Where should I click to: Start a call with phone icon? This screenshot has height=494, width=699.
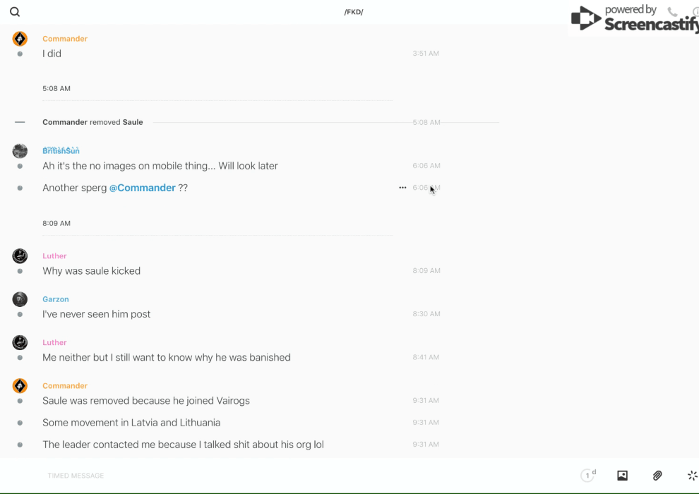[672, 12]
